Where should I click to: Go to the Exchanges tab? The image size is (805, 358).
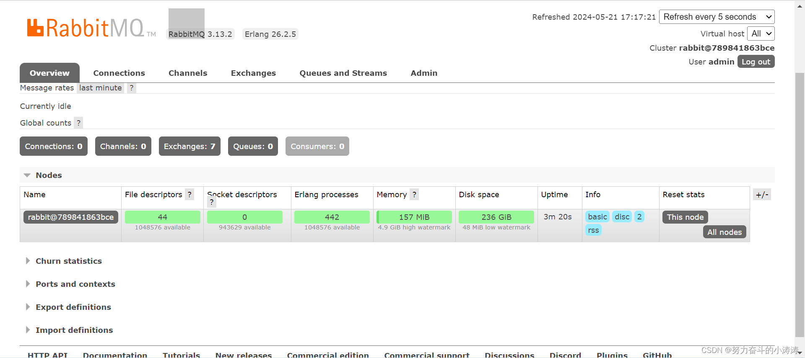[253, 73]
